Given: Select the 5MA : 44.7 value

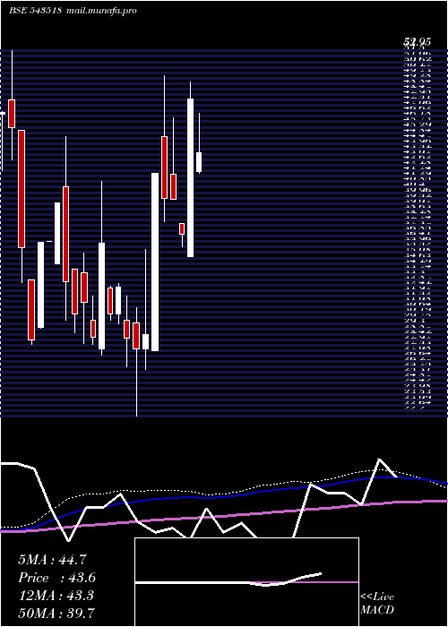Looking at the screenshot, I should click(x=52, y=560).
